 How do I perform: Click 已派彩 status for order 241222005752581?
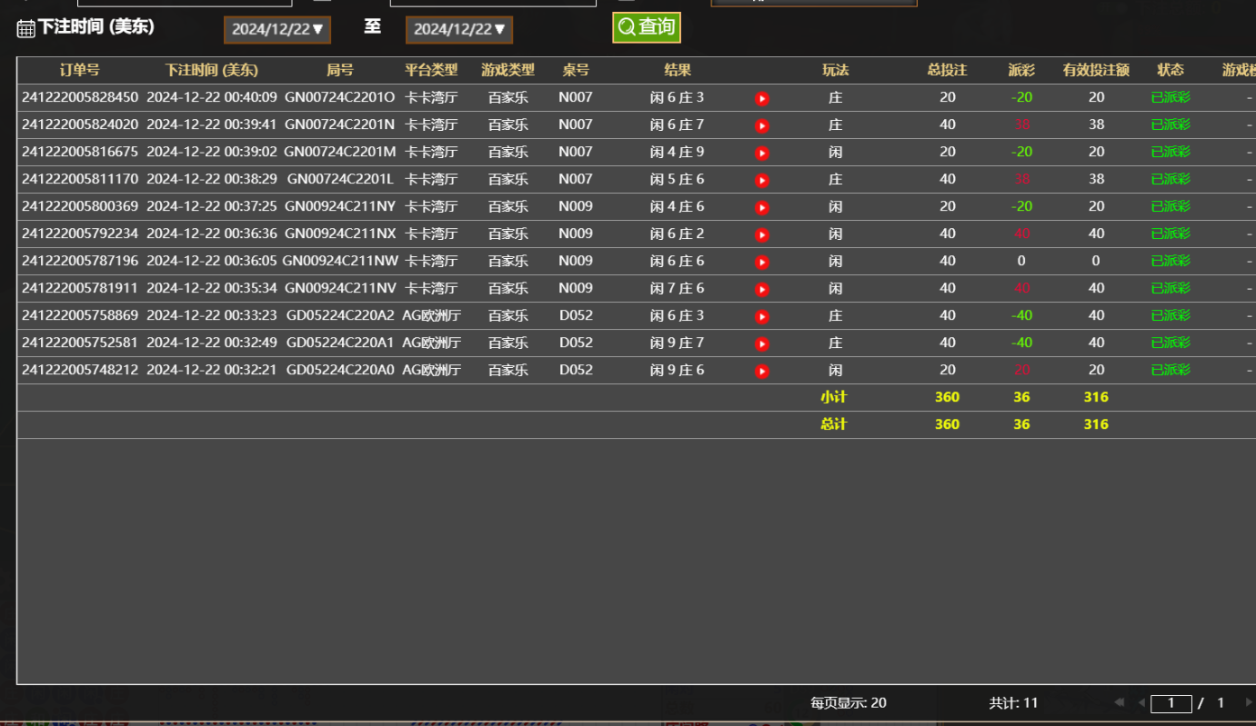[1171, 343]
